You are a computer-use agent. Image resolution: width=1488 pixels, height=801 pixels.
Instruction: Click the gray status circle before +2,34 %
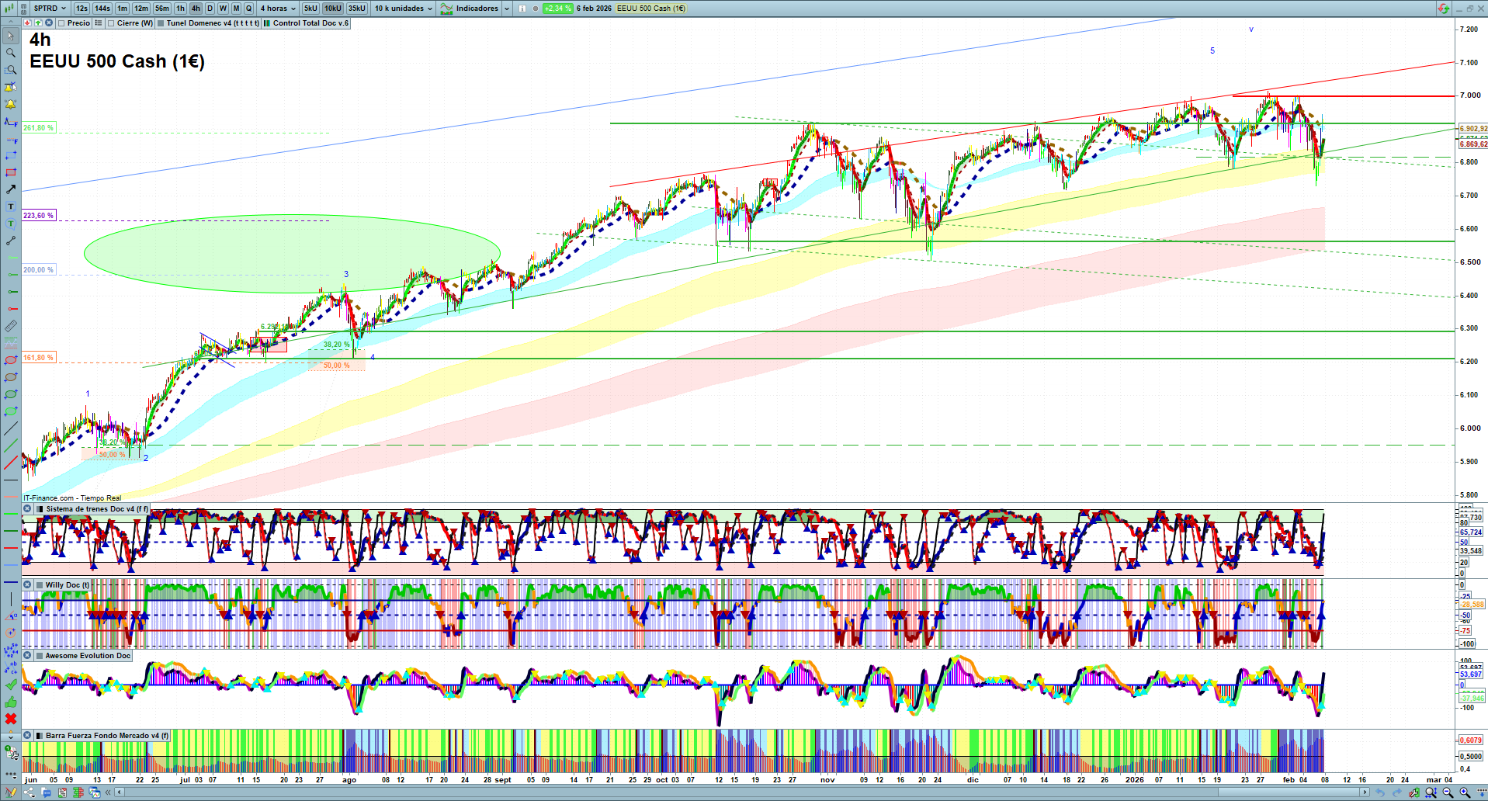point(536,9)
